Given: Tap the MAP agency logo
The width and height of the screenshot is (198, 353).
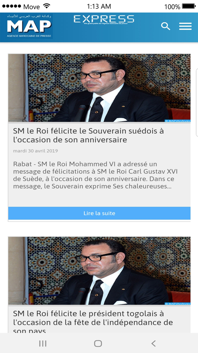Looking at the screenshot, I should [x=29, y=26].
